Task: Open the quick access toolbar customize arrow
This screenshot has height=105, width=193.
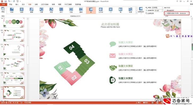Action: pos(20,2)
